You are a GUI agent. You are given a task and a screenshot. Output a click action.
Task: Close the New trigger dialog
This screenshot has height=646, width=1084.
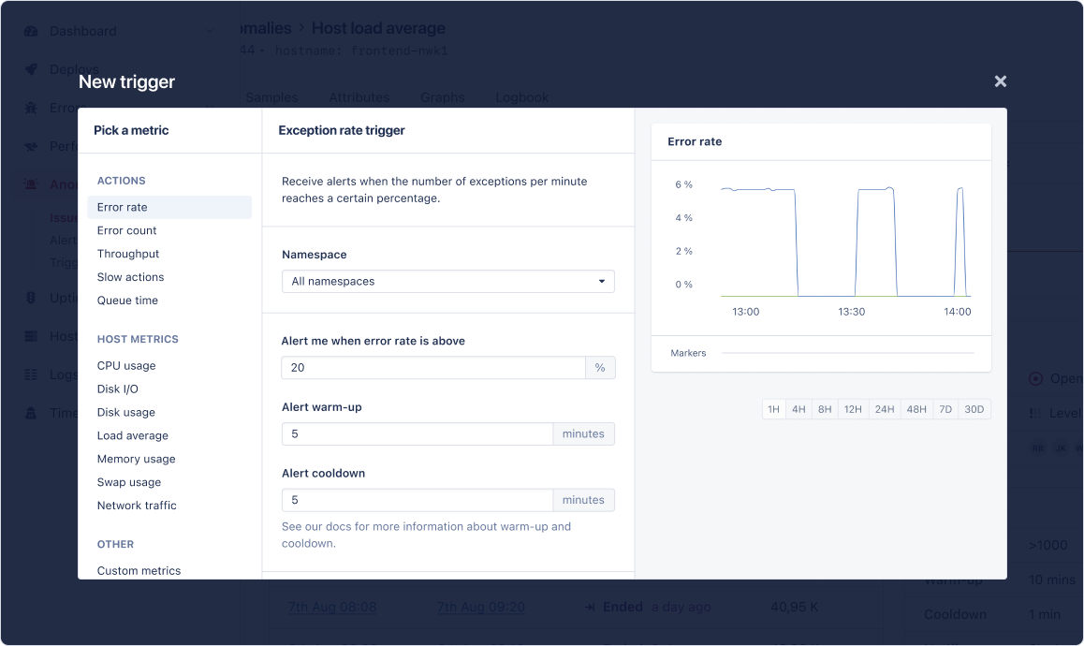click(x=1000, y=81)
